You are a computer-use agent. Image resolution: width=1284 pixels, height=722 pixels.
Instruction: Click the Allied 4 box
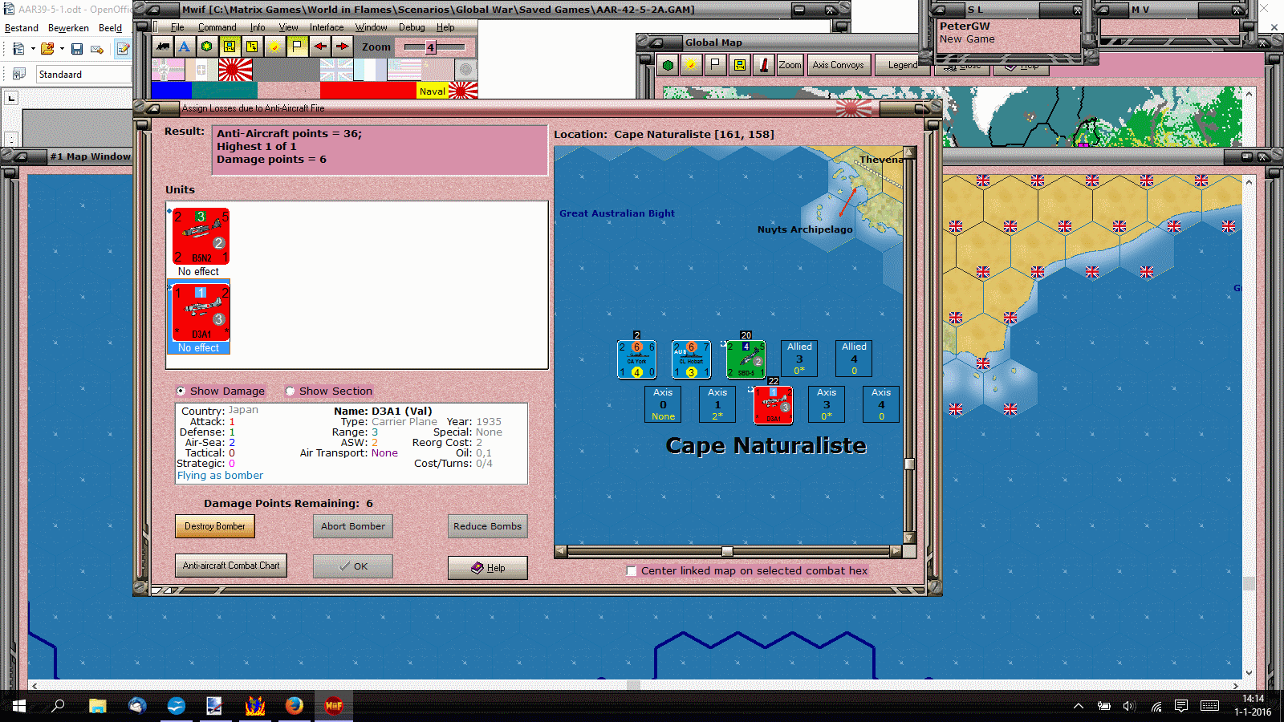pyautogui.click(x=854, y=359)
